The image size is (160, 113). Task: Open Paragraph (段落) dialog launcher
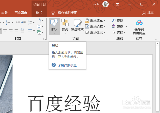coord(45,39)
